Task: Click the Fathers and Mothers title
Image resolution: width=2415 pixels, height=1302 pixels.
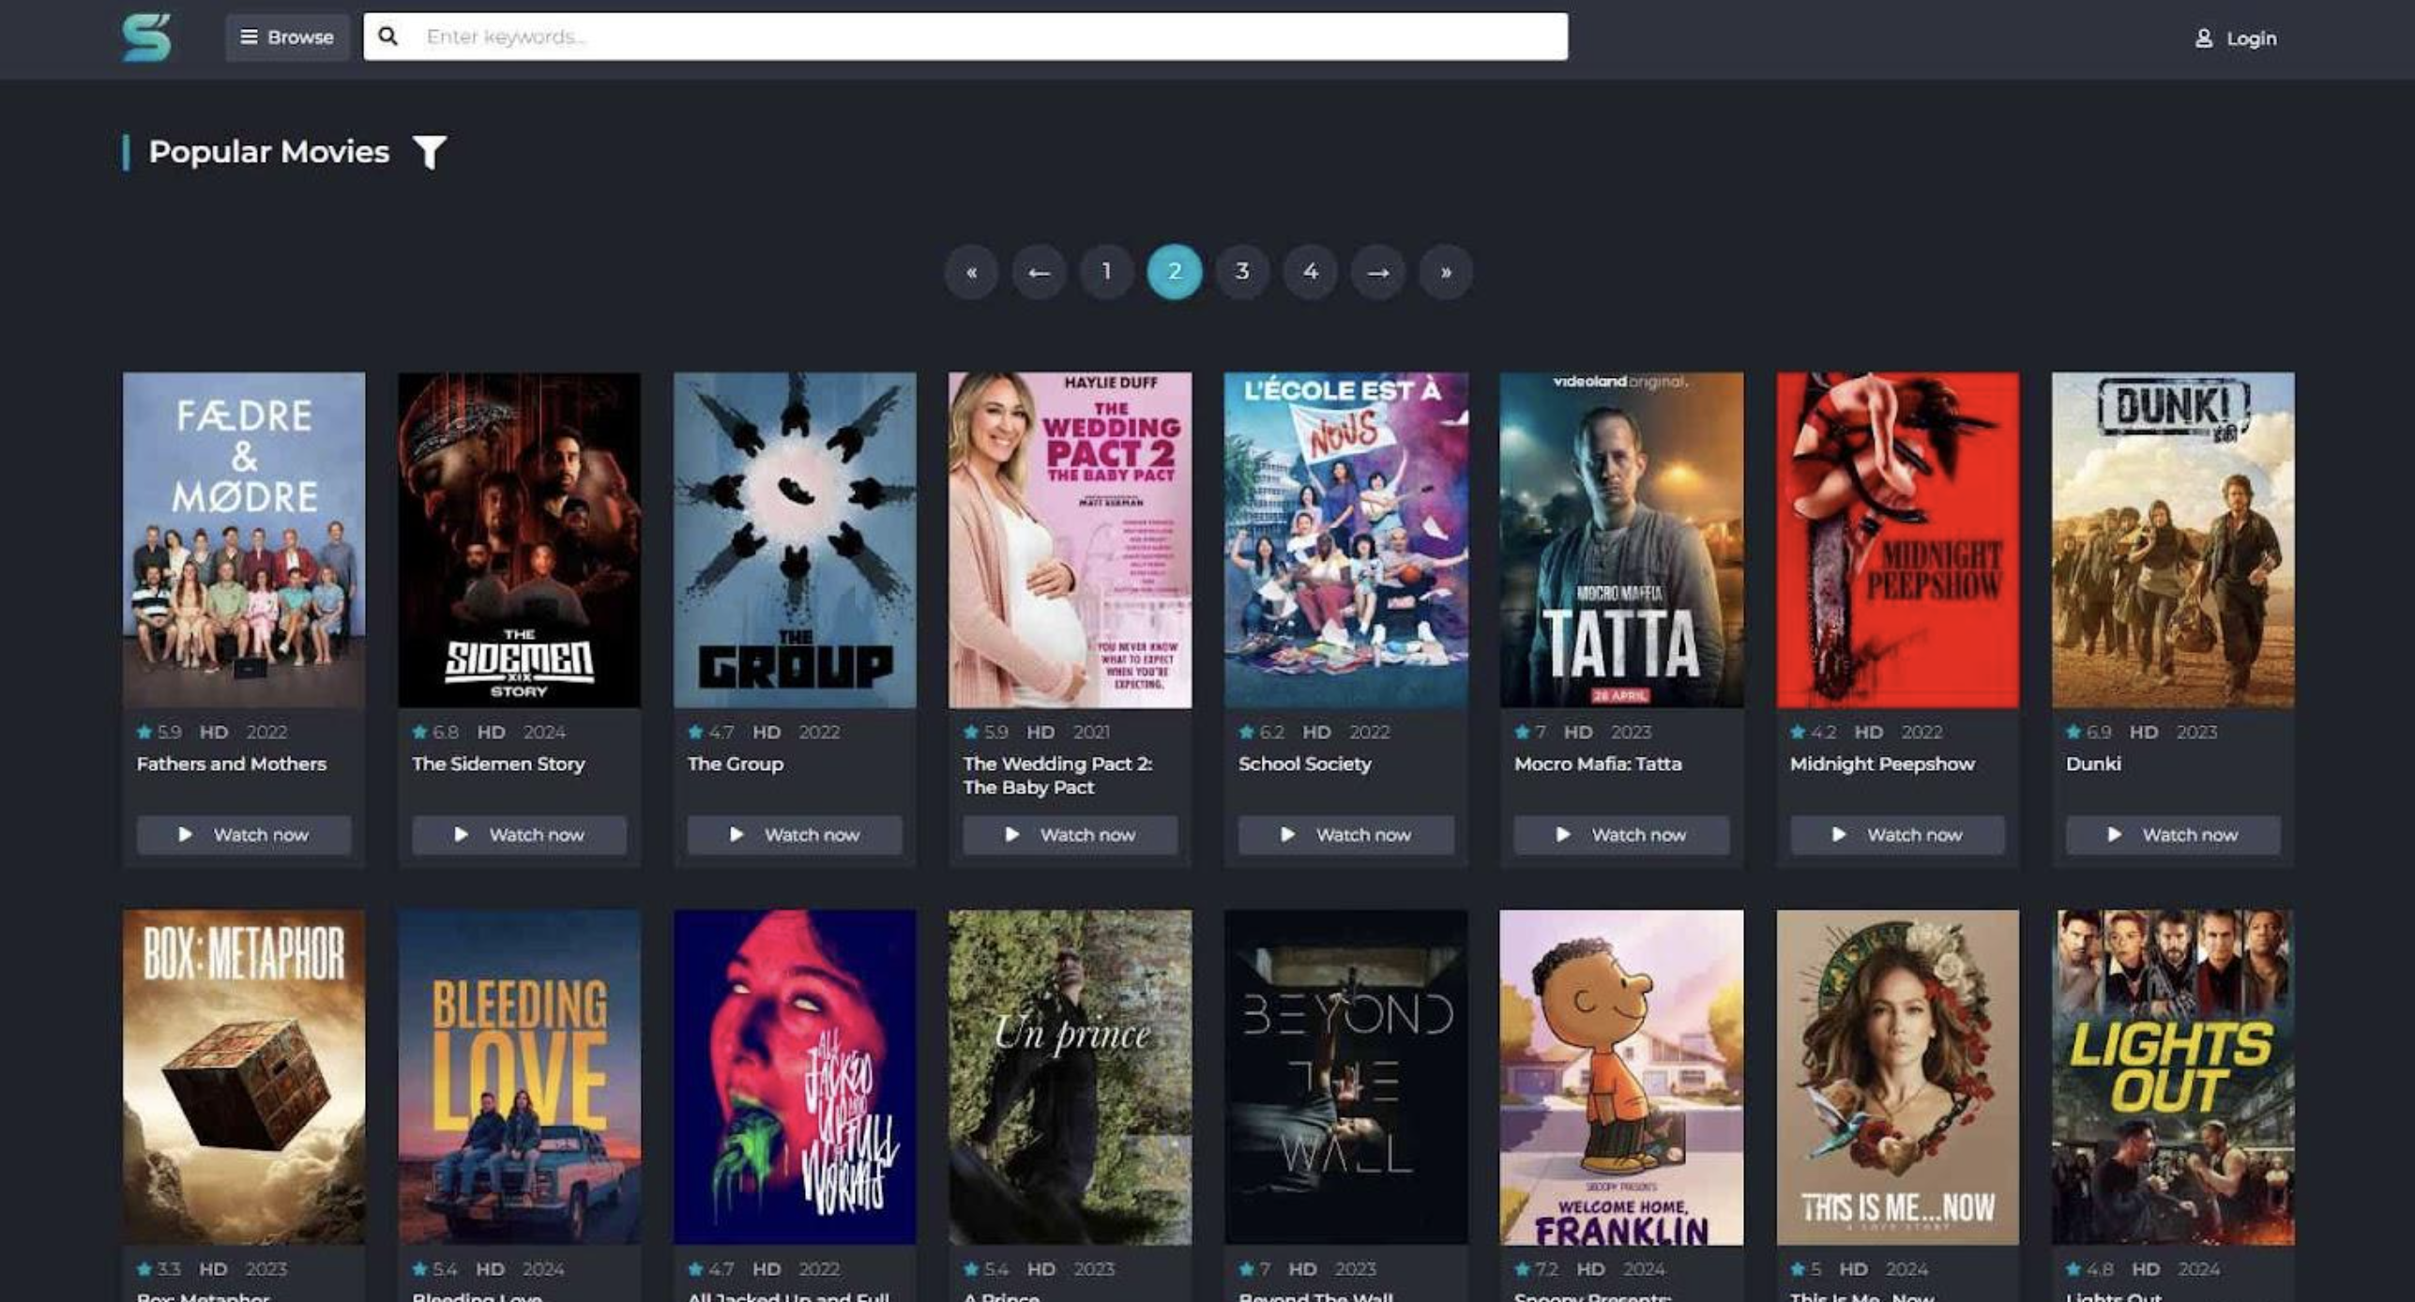Action: click(232, 764)
